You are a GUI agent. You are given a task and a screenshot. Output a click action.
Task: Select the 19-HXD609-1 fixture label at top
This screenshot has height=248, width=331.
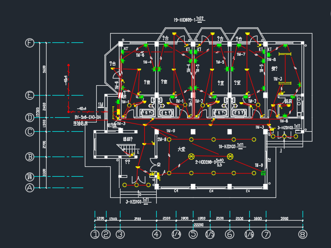pos(189,19)
